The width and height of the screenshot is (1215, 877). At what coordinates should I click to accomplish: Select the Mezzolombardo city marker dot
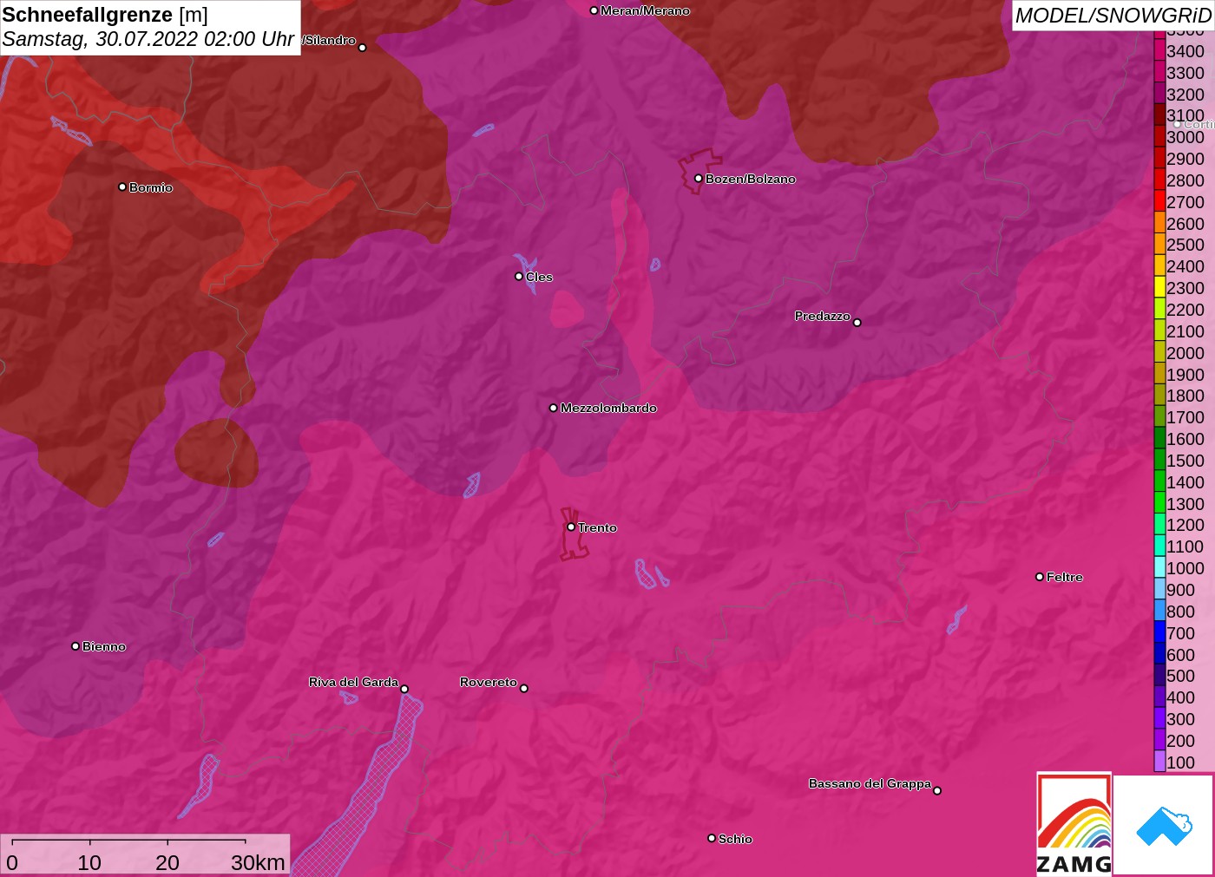(554, 408)
